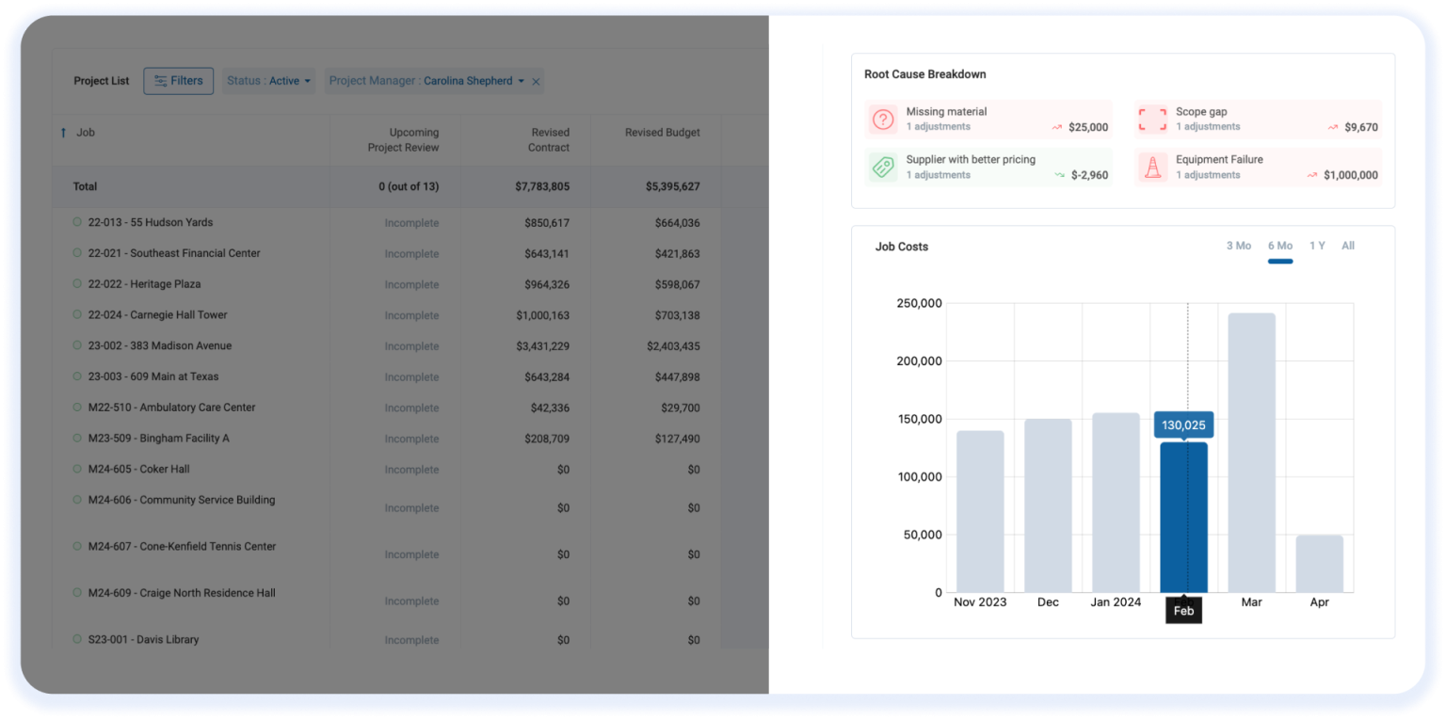Click the Equipment Failure traffic cone icon

tap(1152, 167)
